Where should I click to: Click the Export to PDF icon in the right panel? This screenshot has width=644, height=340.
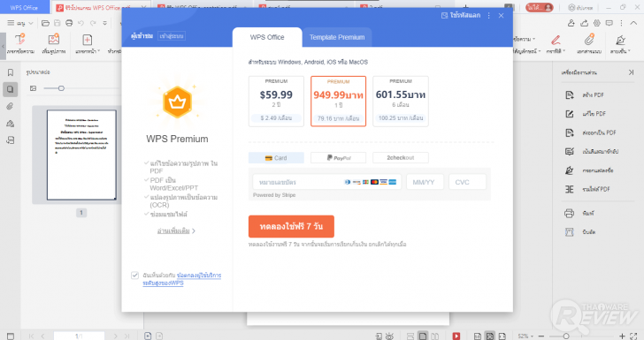(570, 132)
